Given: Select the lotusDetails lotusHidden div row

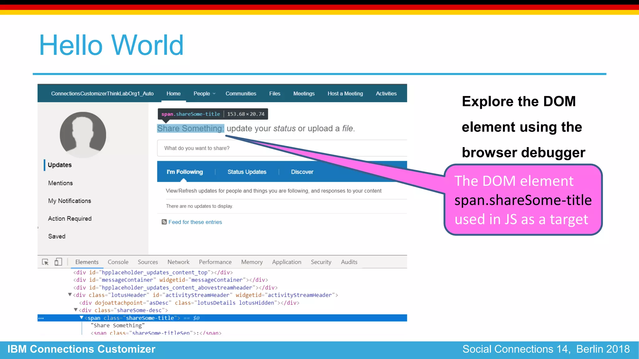Looking at the screenshot, I should click(x=189, y=303).
